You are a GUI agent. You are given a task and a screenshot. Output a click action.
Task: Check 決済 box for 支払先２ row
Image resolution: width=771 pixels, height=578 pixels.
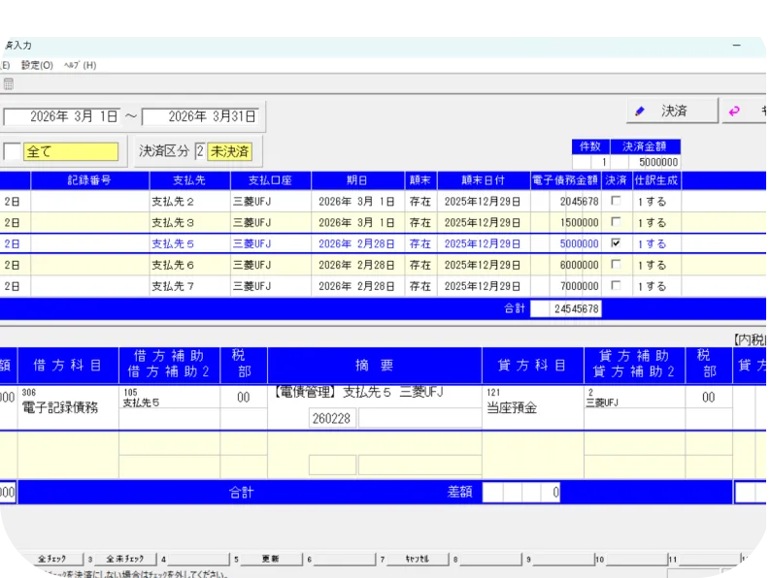[615, 202]
